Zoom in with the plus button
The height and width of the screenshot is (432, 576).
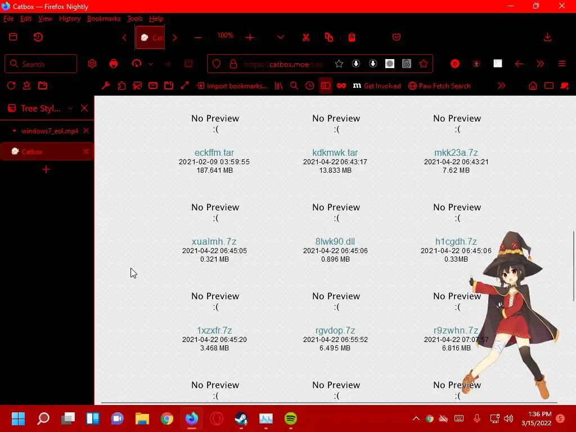(250, 38)
